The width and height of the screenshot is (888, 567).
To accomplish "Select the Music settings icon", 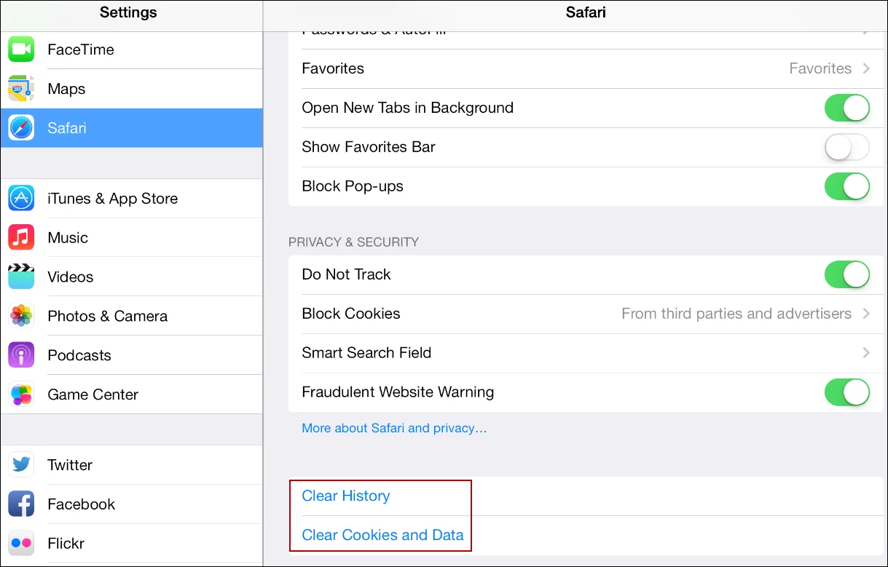I will pos(21,237).
